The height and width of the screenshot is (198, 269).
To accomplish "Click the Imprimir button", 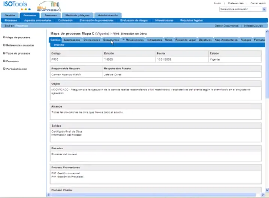I will pyautogui.click(x=59, y=45).
